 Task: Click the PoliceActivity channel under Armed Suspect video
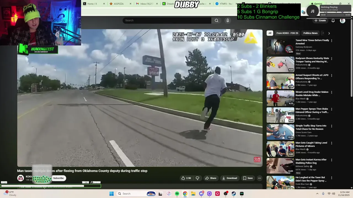(301, 82)
